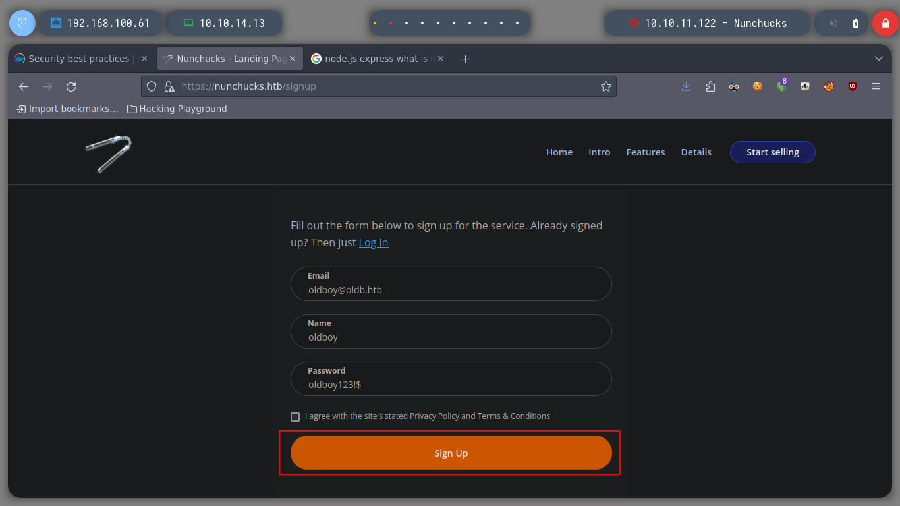Image resolution: width=900 pixels, height=506 pixels.
Task: Check the agree to Privacy Policy checkbox
Action: 295,416
